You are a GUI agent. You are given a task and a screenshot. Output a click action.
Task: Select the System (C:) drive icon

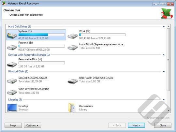(12, 36)
